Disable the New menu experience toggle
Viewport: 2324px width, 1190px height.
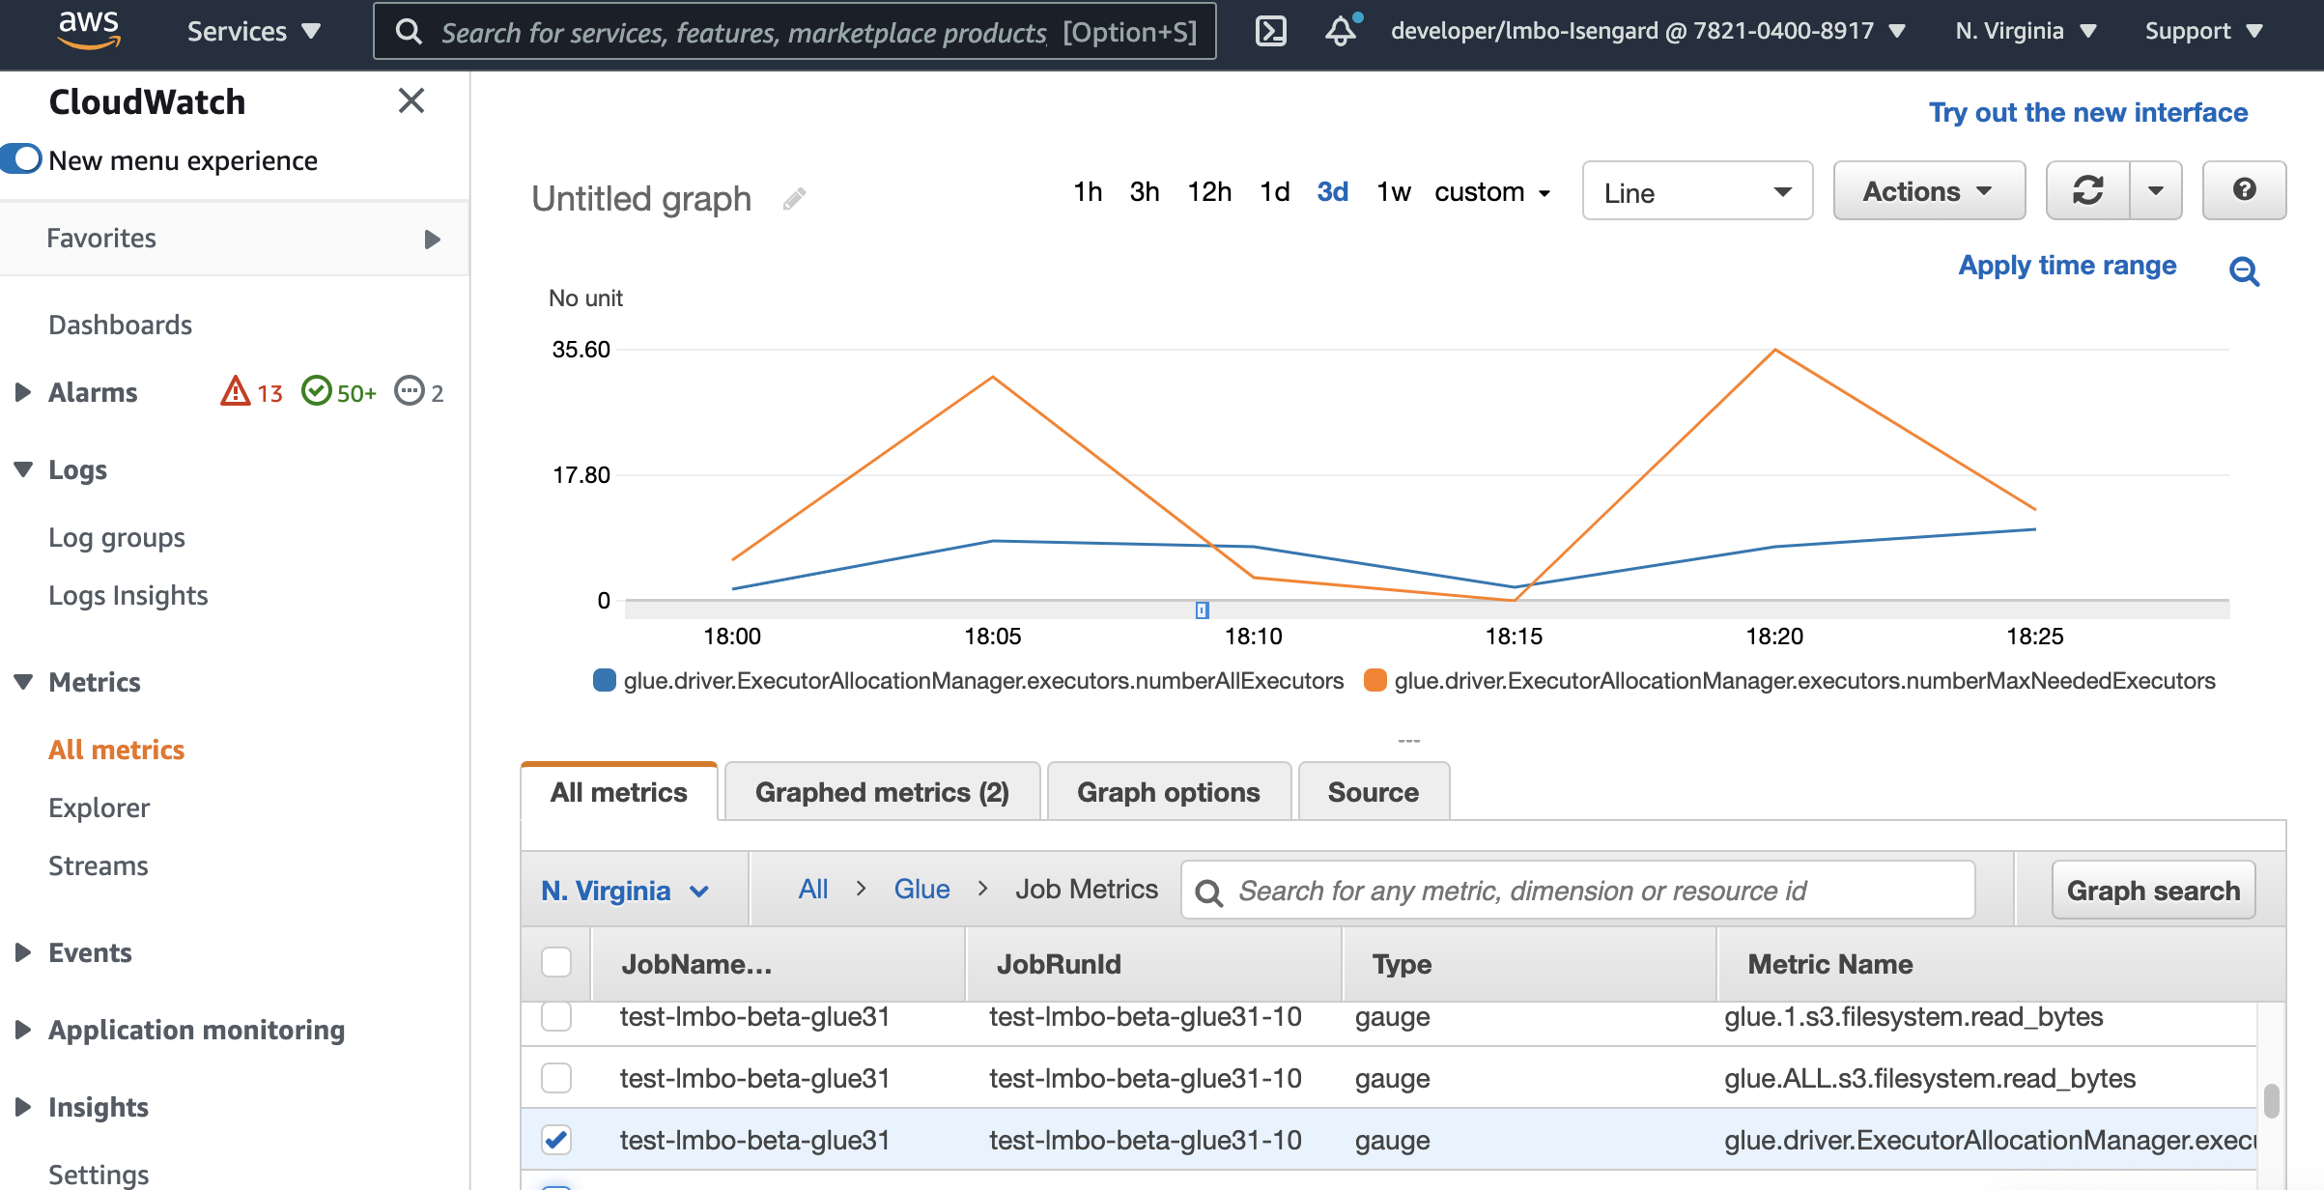tap(21, 158)
